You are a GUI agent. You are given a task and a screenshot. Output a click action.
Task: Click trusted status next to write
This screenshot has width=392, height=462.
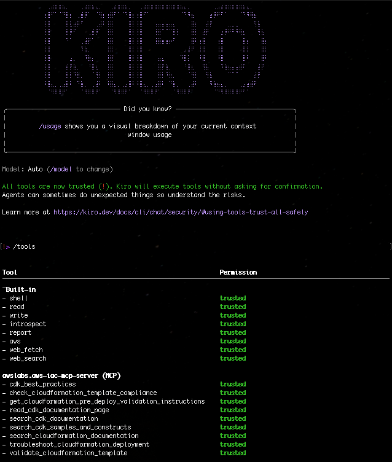tap(233, 315)
